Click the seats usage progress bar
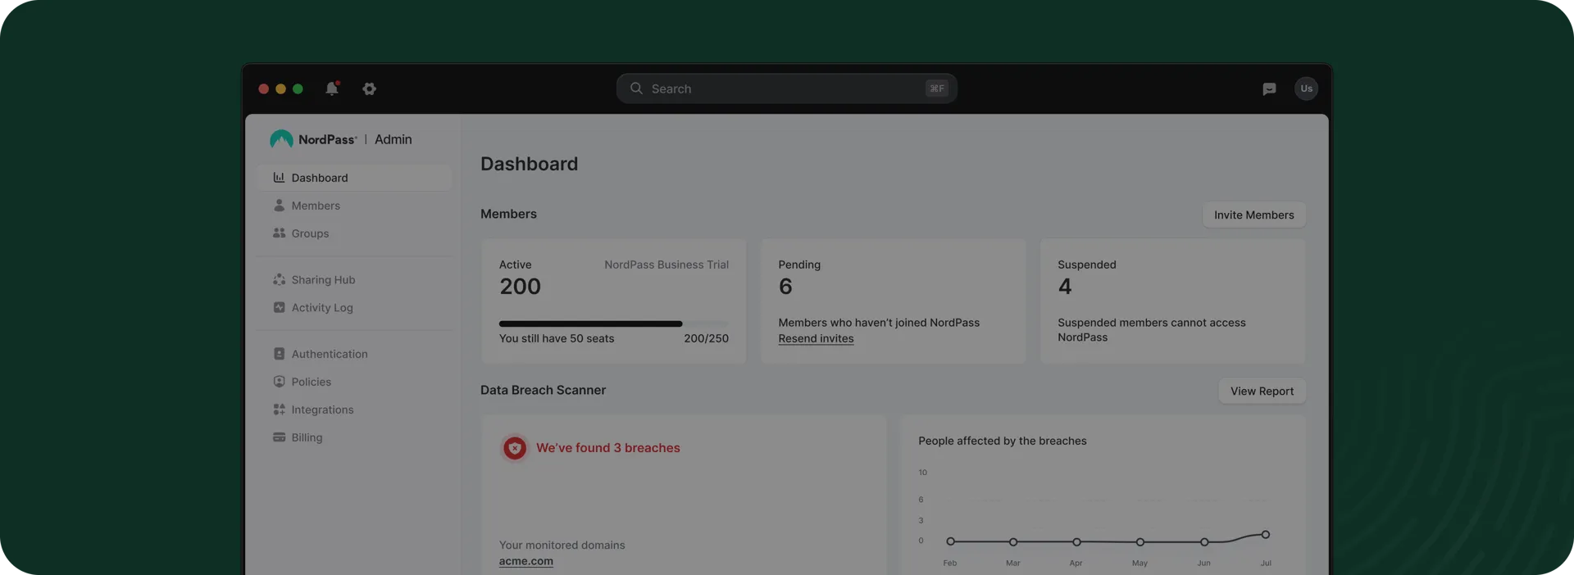Screen dimensions: 1574x575 [613, 324]
